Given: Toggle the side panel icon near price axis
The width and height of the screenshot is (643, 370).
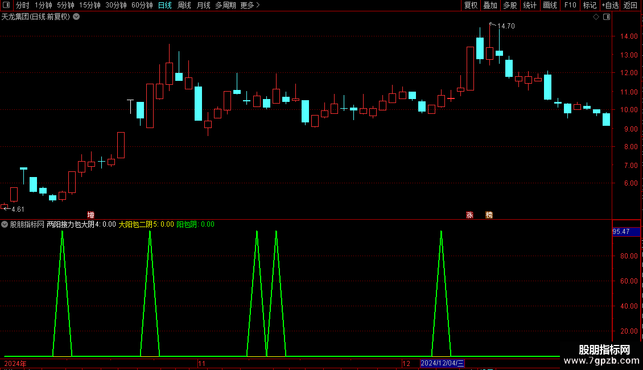Looking at the screenshot, I should 607,17.
